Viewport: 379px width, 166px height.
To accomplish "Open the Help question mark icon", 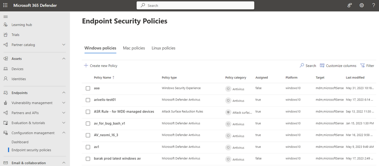I will [x=373, y=5].
